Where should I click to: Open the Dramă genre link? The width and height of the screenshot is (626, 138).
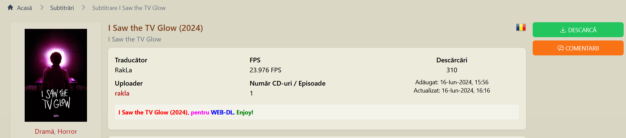point(44,131)
